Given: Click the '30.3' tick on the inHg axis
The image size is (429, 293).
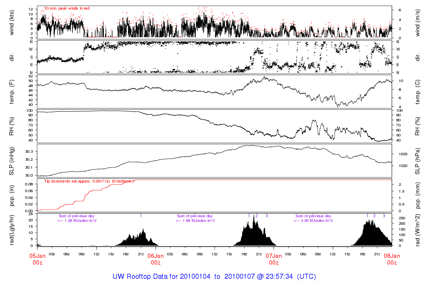Looking at the screenshot, I should [x=29, y=152].
